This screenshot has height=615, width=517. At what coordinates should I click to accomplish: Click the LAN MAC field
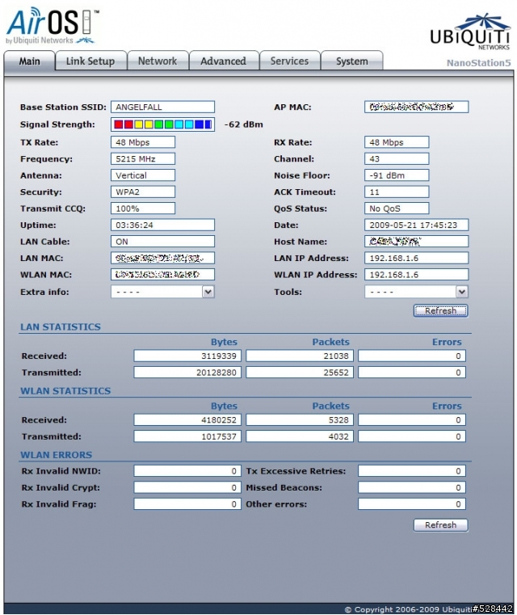pyautogui.click(x=162, y=258)
